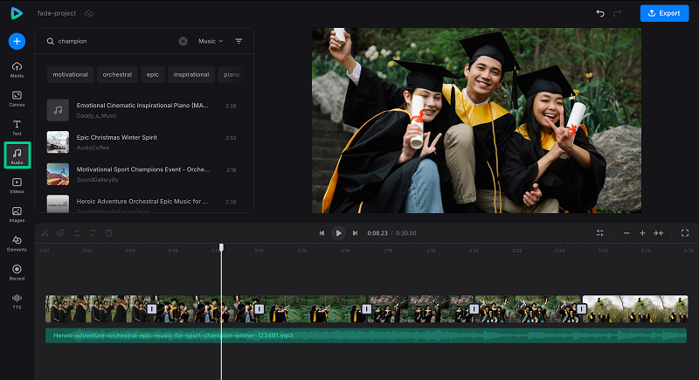Click fourth transition marker between video clips
The width and height of the screenshot is (699, 380).
point(474,308)
